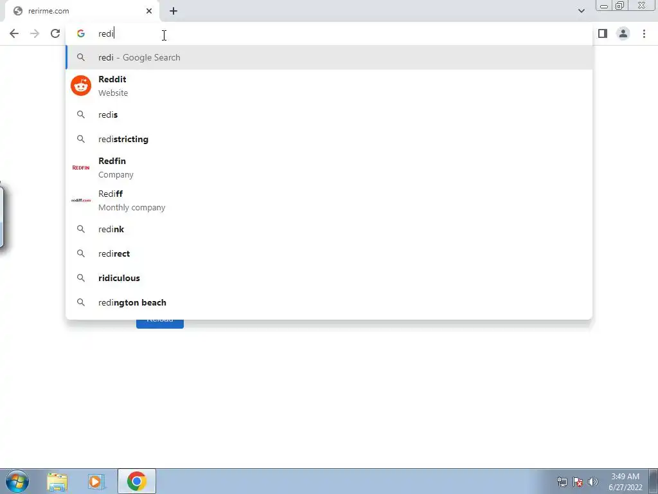
Task: Click the Redfin logo icon
Action: [x=81, y=168]
